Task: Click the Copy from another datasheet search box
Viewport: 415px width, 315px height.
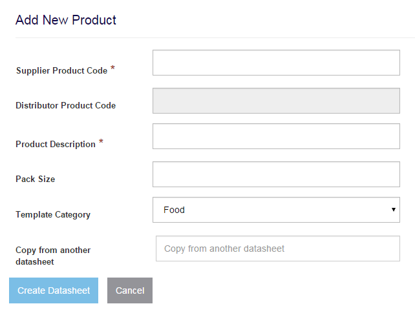Action: [x=278, y=249]
